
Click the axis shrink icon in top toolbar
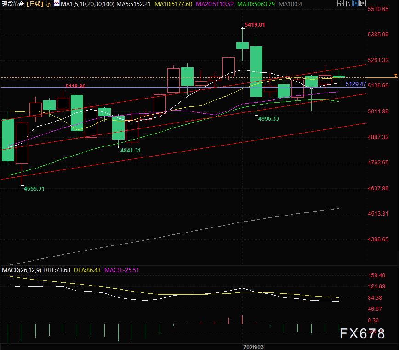(x=348, y=3)
